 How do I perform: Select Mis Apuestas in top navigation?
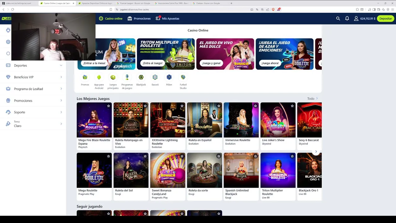(x=167, y=19)
